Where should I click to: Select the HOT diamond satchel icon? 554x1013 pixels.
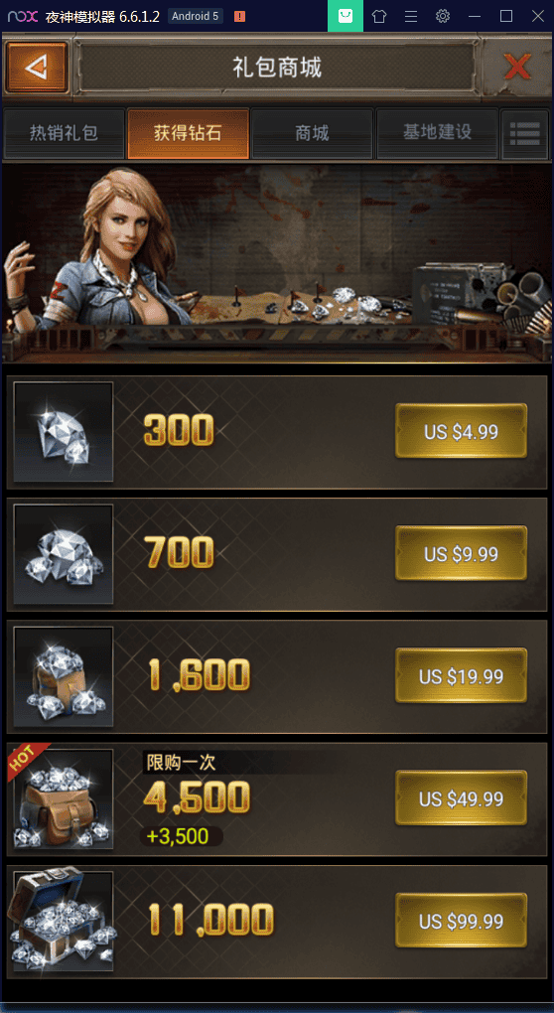62,798
